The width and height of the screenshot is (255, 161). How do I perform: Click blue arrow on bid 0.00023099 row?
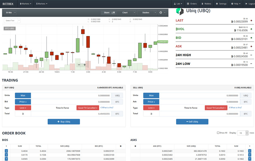point(6,159)
